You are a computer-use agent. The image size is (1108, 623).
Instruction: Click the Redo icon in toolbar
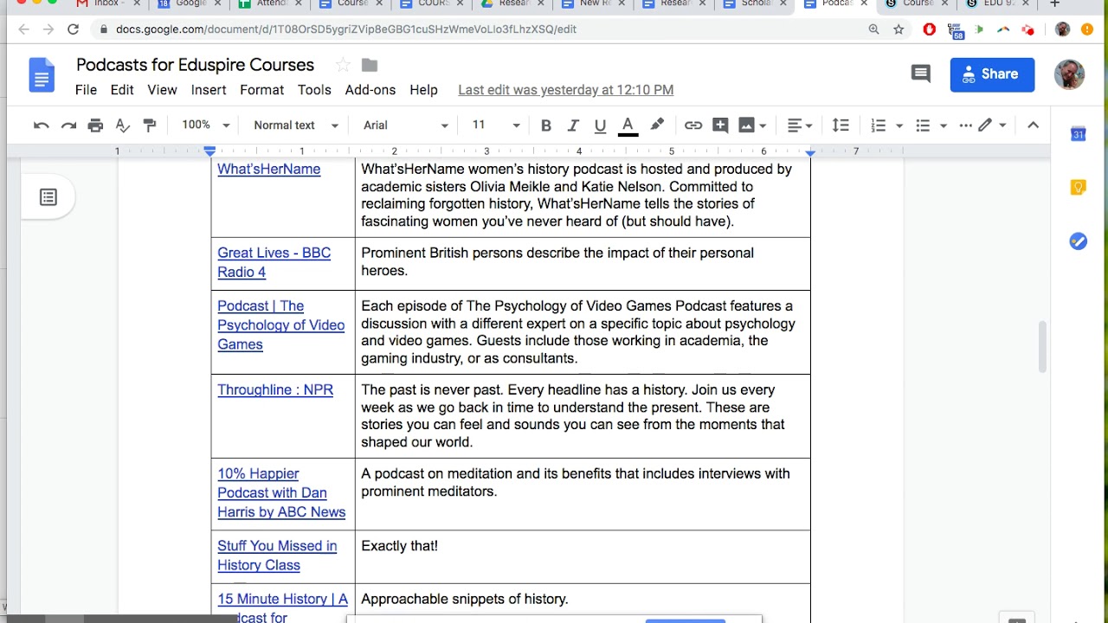click(68, 125)
